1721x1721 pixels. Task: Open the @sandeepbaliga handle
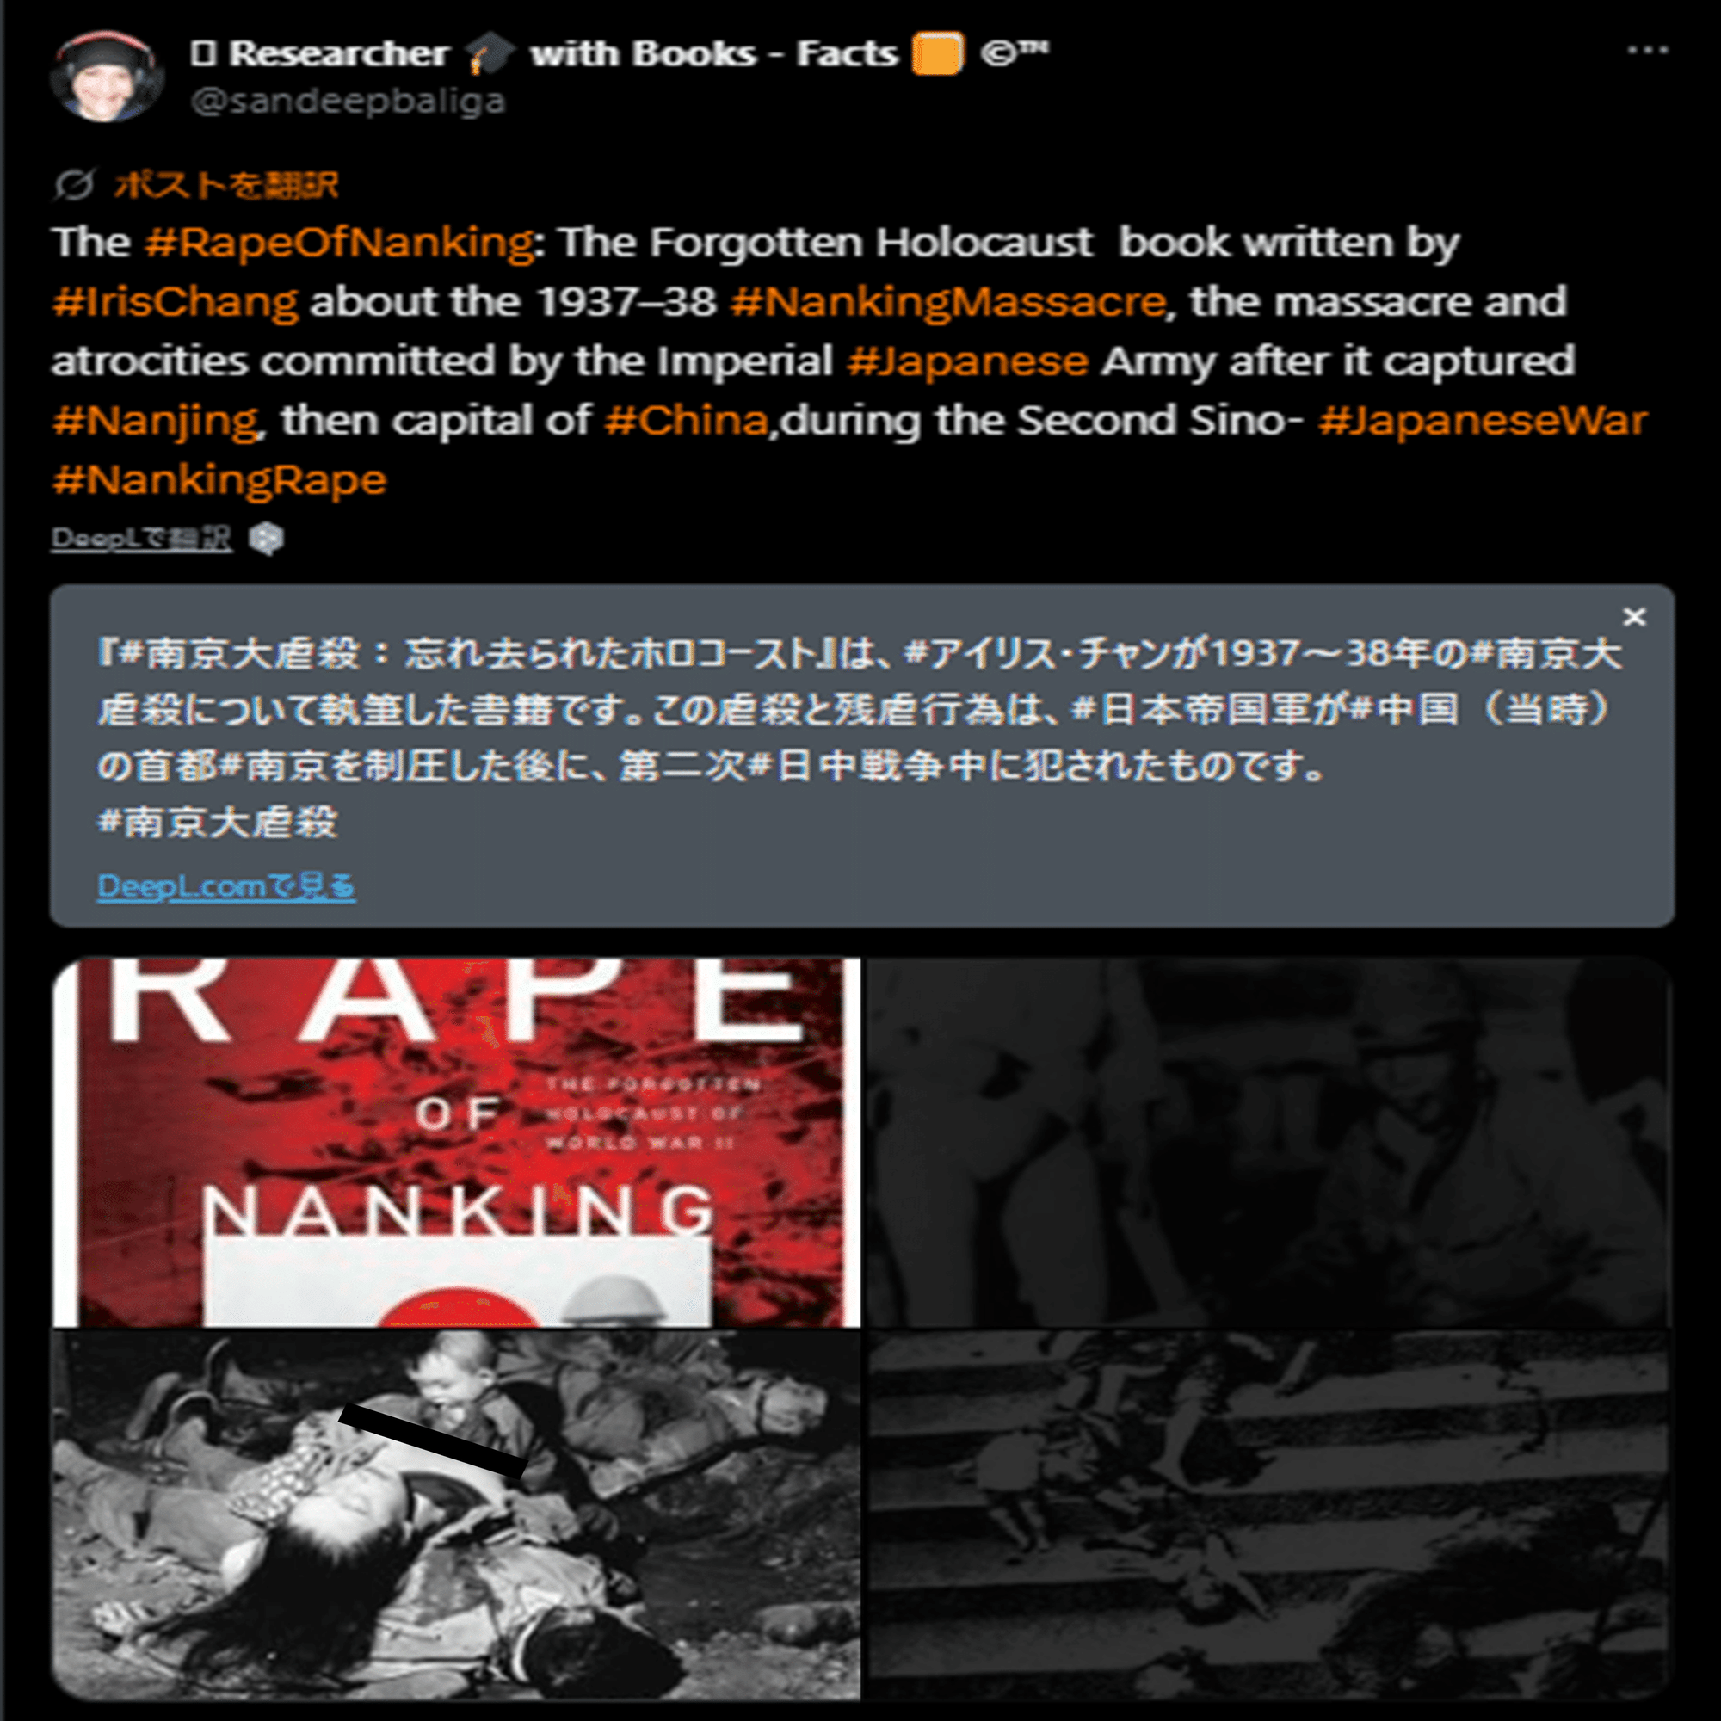[349, 101]
